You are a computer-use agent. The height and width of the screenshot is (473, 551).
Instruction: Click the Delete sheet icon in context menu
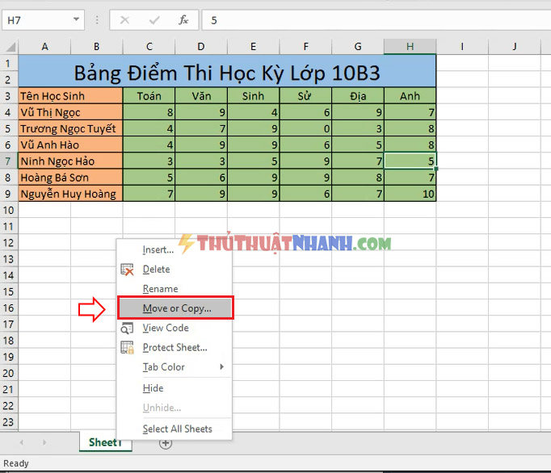click(x=127, y=270)
